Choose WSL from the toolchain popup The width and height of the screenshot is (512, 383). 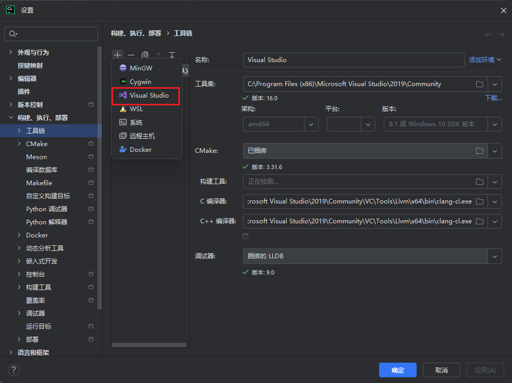(x=147, y=109)
